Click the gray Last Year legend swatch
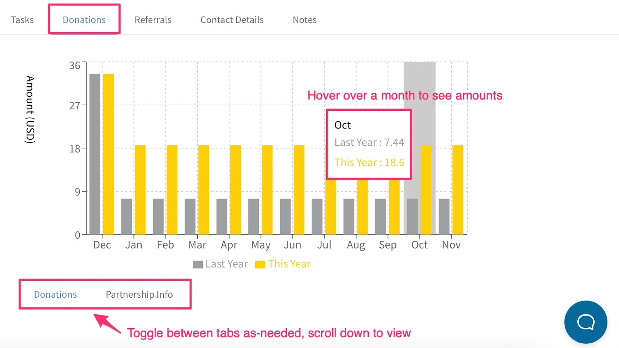Screen dimensions: 619x348 point(198,264)
